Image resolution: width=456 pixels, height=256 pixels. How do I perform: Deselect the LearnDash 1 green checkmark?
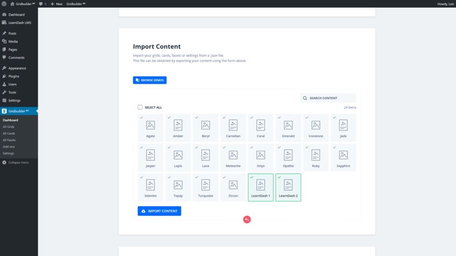click(252, 177)
